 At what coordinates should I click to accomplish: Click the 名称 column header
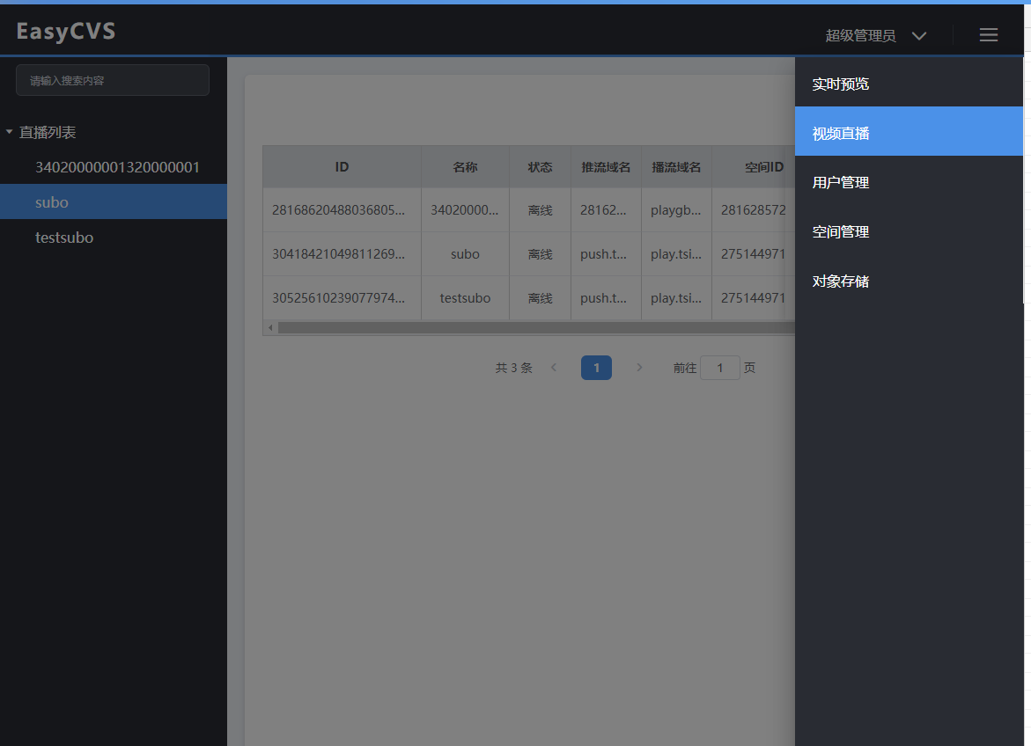[465, 167]
